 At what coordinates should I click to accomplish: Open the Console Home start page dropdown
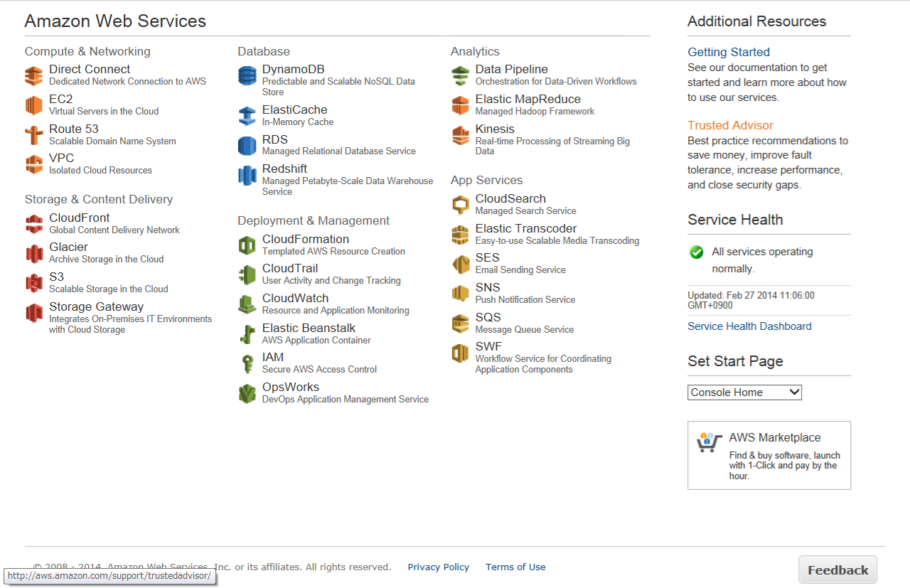(744, 392)
